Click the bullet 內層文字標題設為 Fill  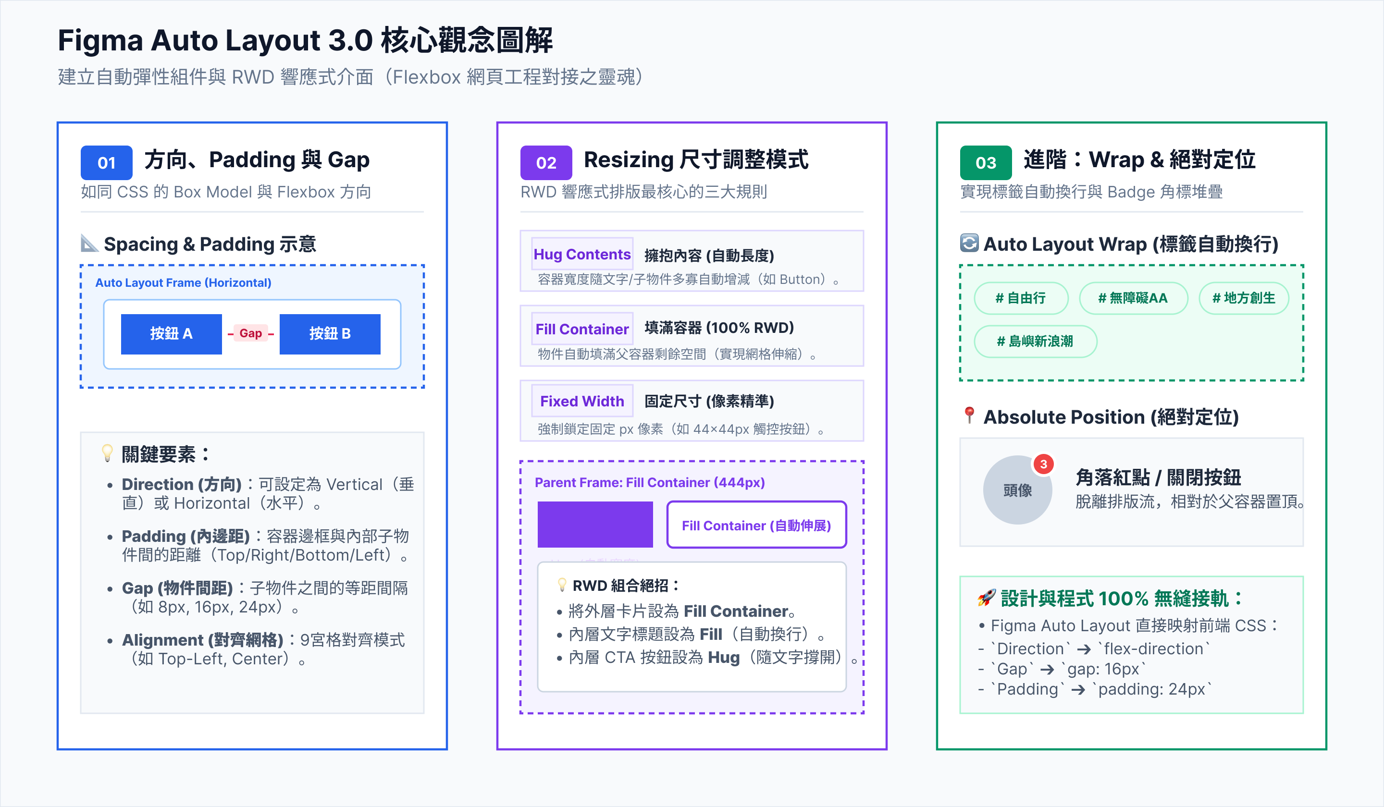click(691, 634)
